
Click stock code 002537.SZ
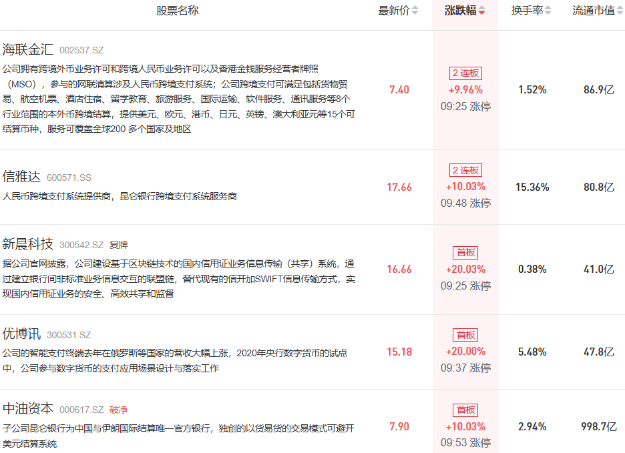pyautogui.click(x=81, y=50)
